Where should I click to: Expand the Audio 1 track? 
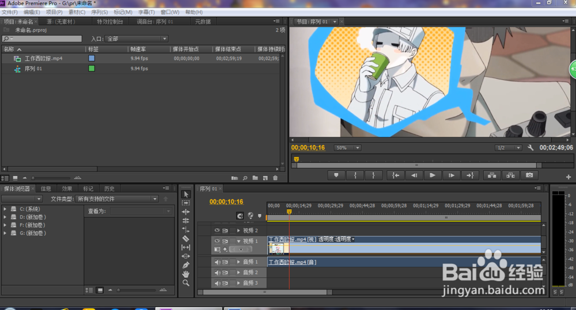238,262
